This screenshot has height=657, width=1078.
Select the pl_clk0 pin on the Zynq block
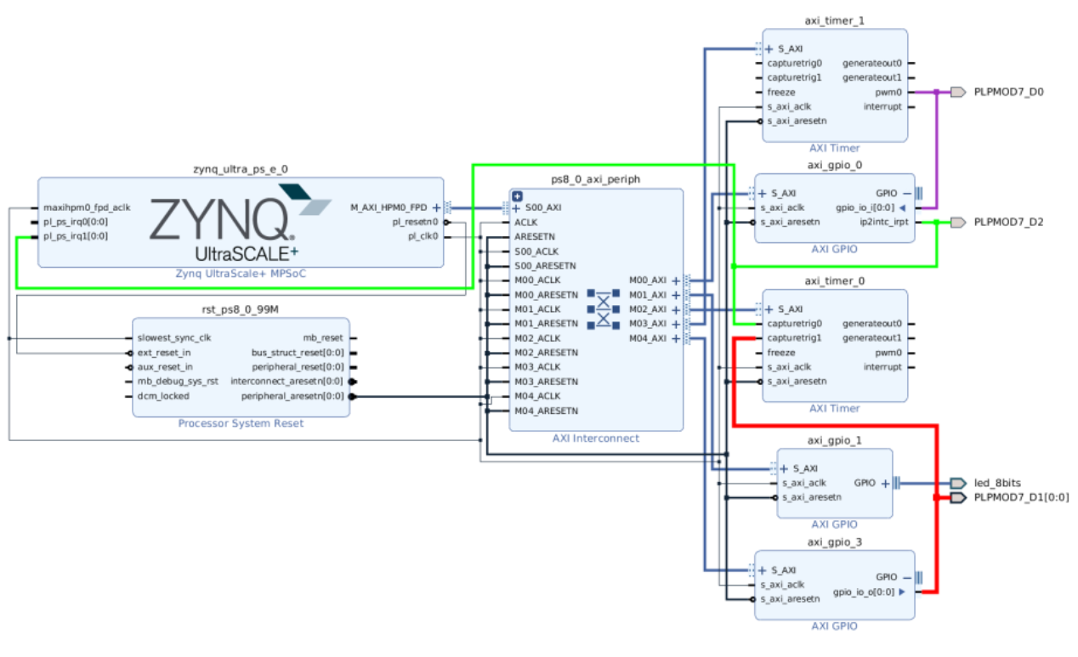click(x=423, y=236)
